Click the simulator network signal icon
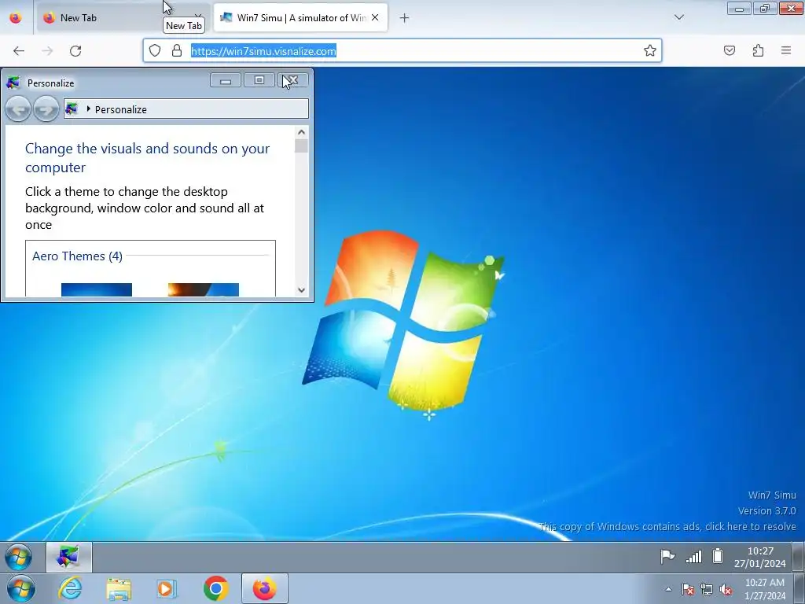The height and width of the screenshot is (604, 805). [x=693, y=556]
